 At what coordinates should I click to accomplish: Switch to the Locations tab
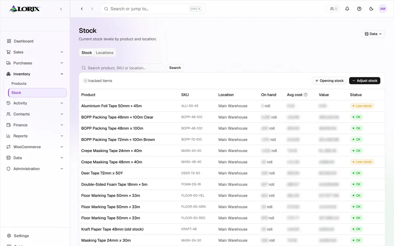(104, 52)
